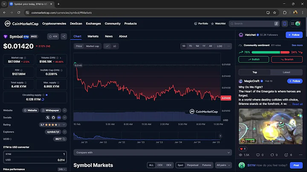
Task: Click the Post button
Action: coord(296,165)
